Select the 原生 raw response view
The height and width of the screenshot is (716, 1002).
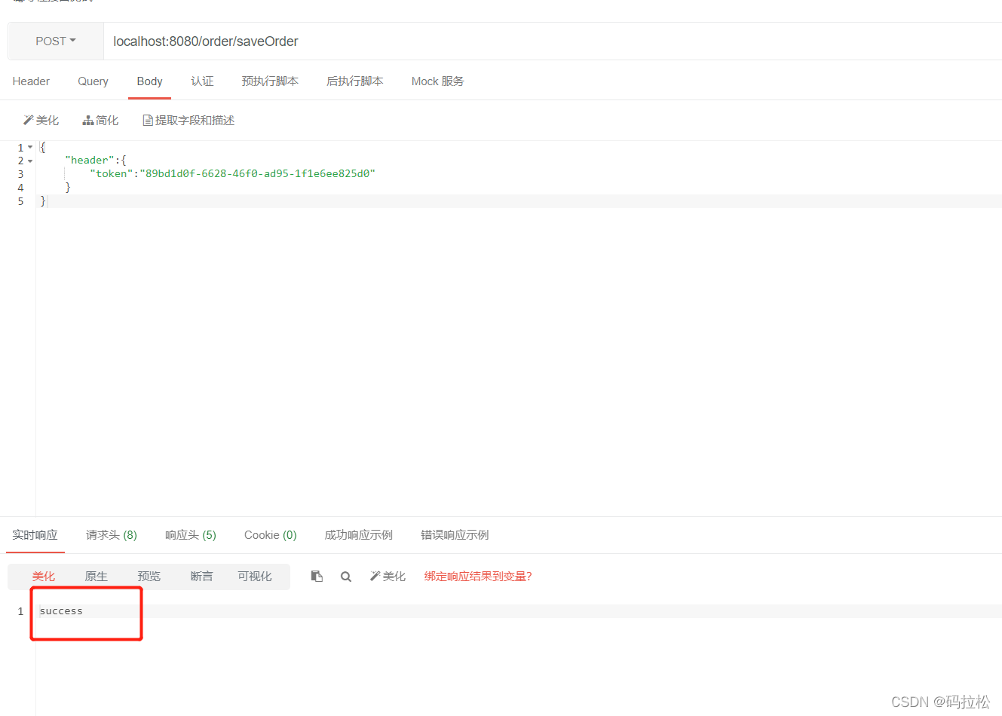[97, 577]
